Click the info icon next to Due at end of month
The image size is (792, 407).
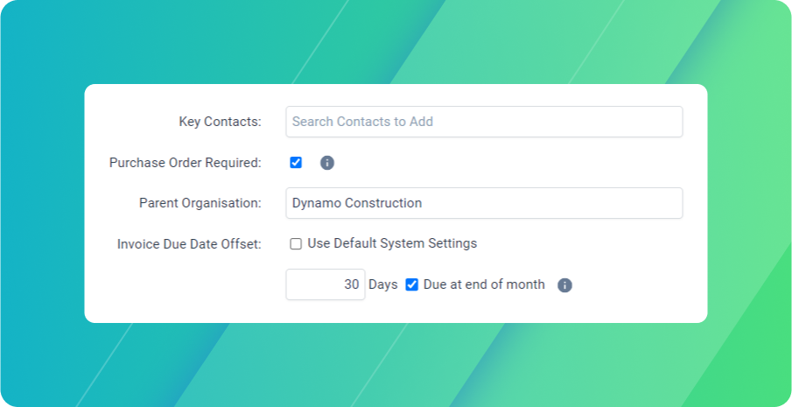point(564,285)
